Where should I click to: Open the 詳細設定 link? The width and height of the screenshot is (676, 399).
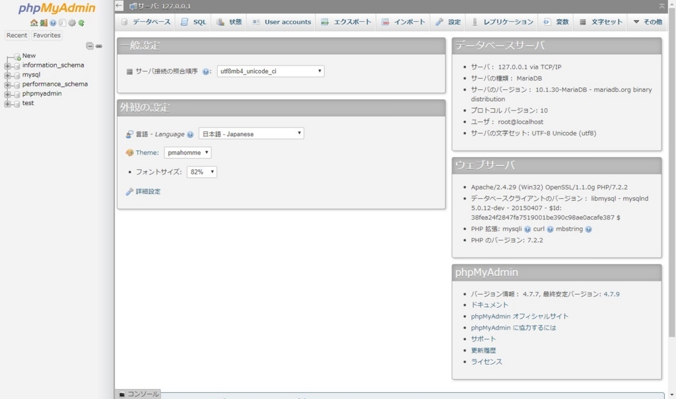(x=148, y=192)
